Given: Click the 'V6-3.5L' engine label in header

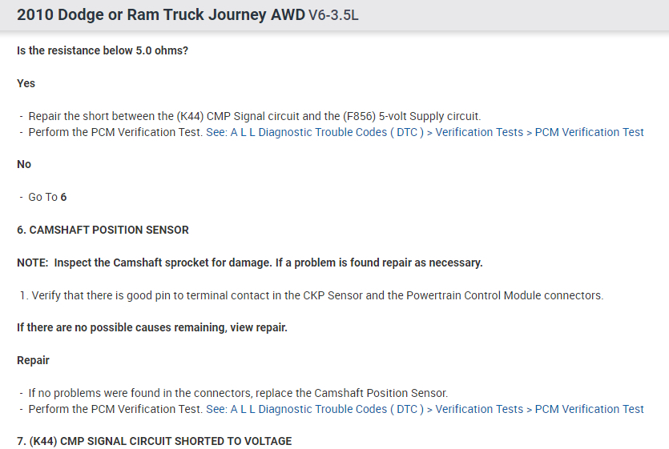Looking at the screenshot, I should [x=333, y=16].
